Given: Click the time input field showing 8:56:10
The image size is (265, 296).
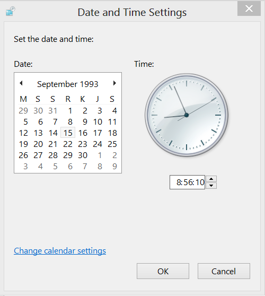Looking at the screenshot, I should click(x=187, y=182).
